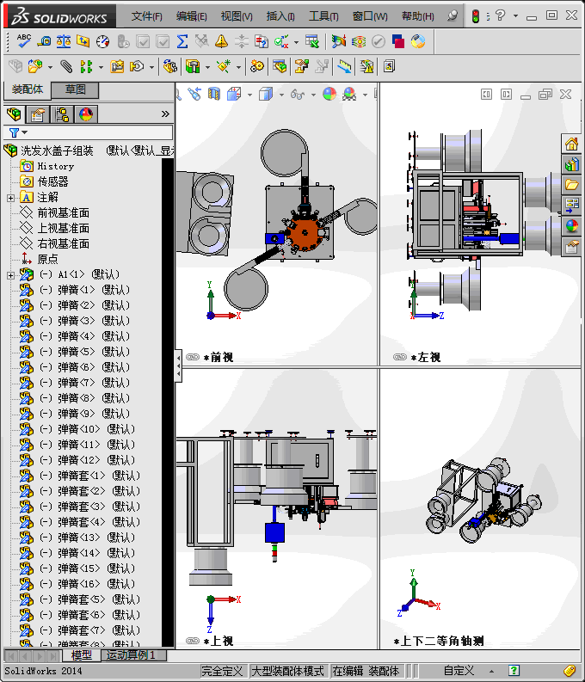This screenshot has height=682, width=585.
Task: Switch to the 草图 command tab
Action: [x=75, y=89]
